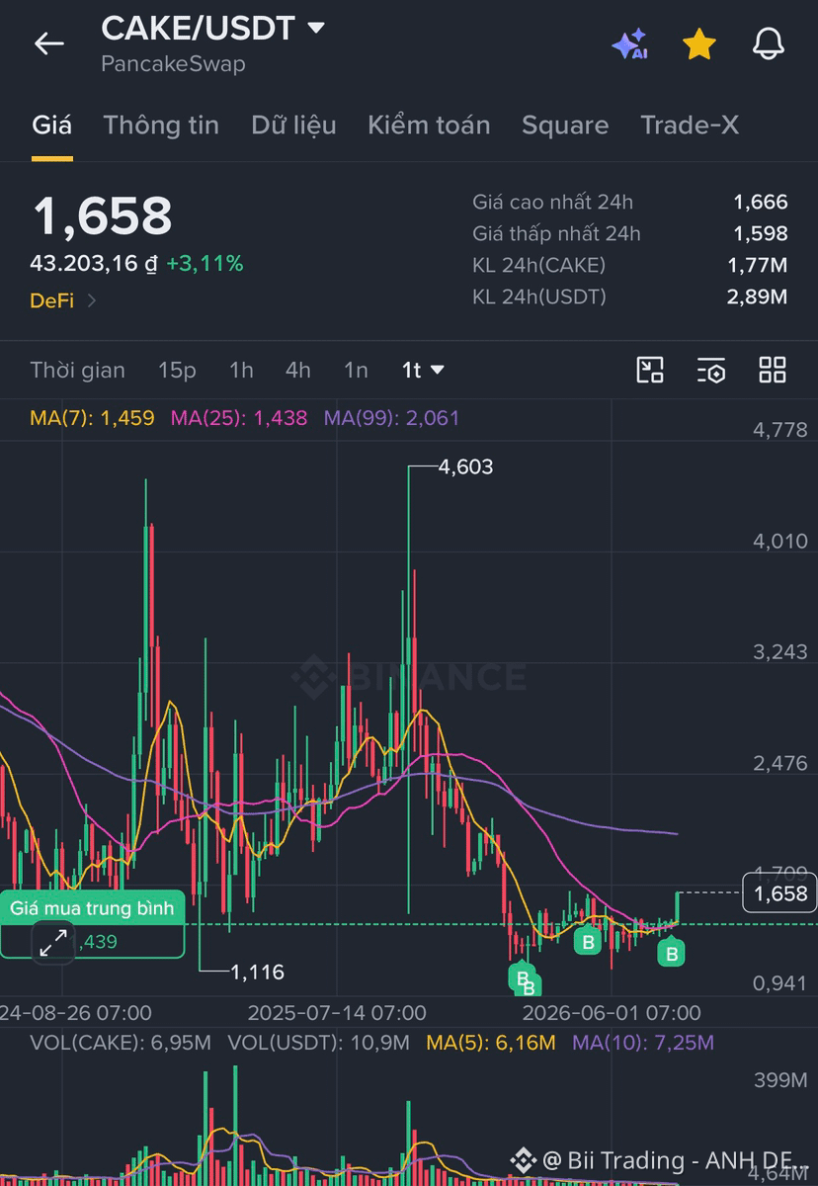The image size is (818, 1186).
Task: Tap the Giá thấp nhất 24h value 1,598
Action: tap(761, 234)
